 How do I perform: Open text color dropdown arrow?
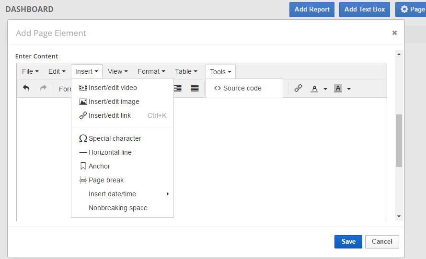[x=325, y=89]
